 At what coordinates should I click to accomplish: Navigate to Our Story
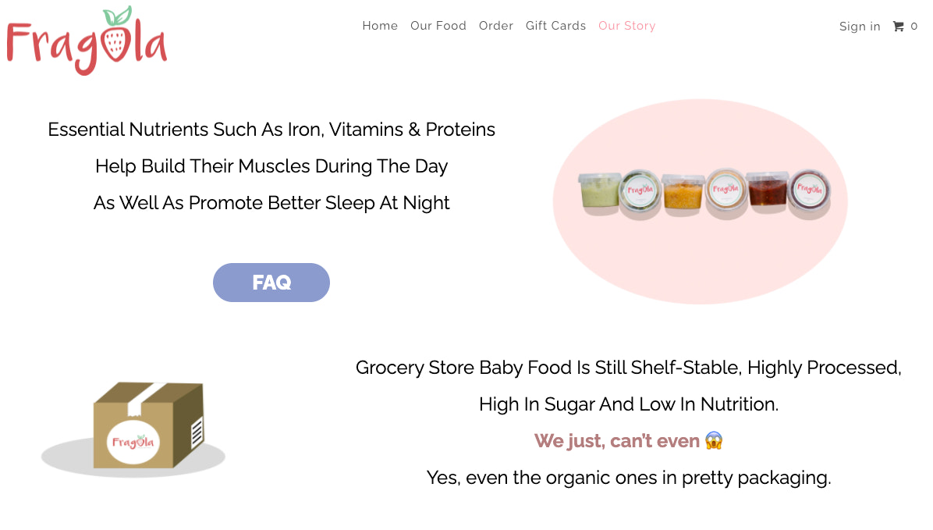627,26
